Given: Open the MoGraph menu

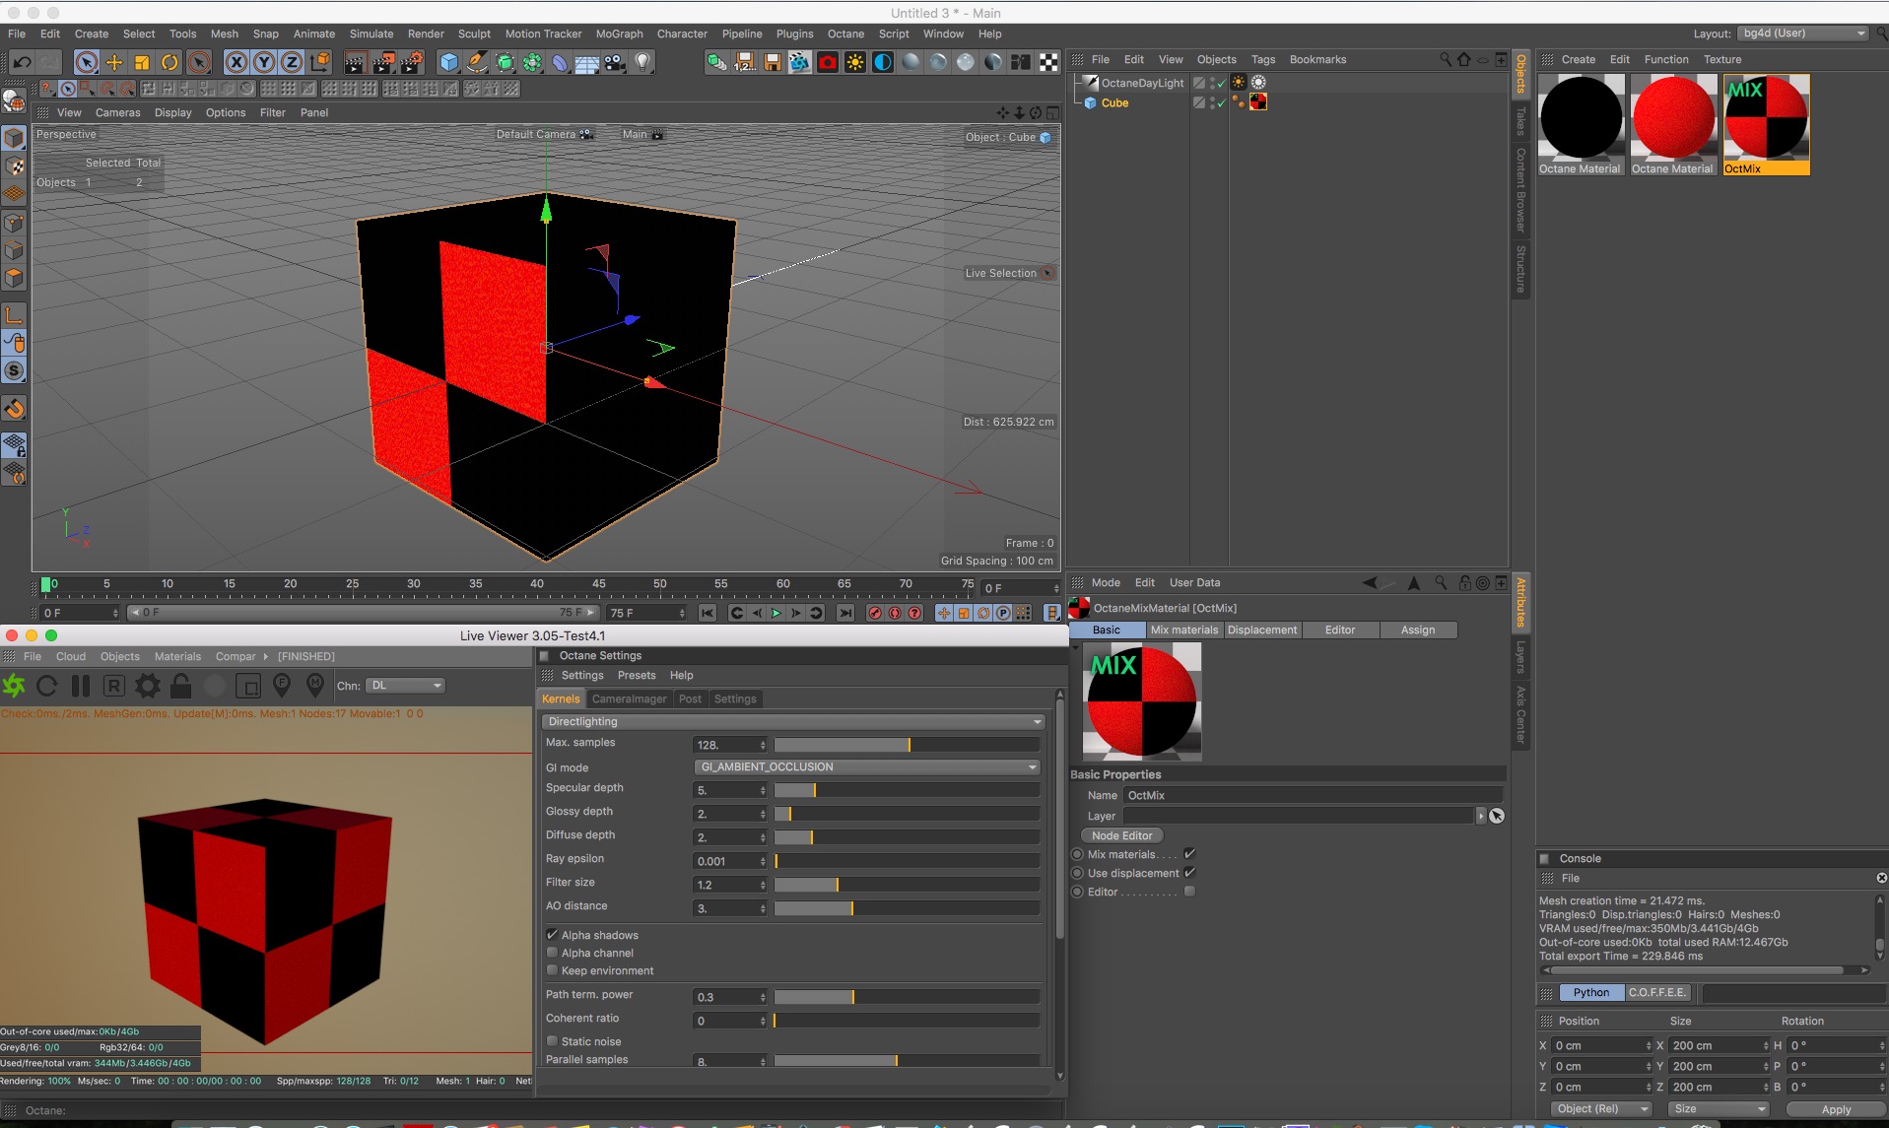Looking at the screenshot, I should (619, 33).
